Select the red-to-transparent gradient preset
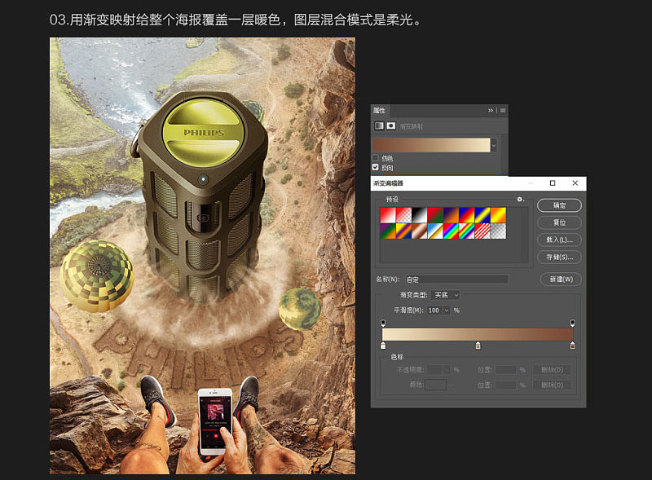652x480 pixels. point(403,215)
